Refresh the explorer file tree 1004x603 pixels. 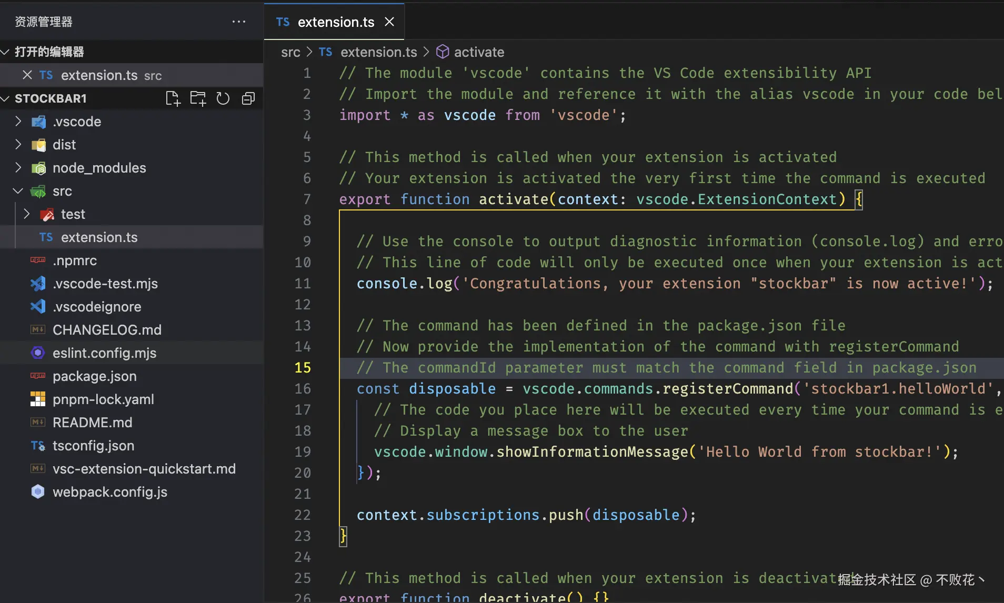tap(223, 98)
